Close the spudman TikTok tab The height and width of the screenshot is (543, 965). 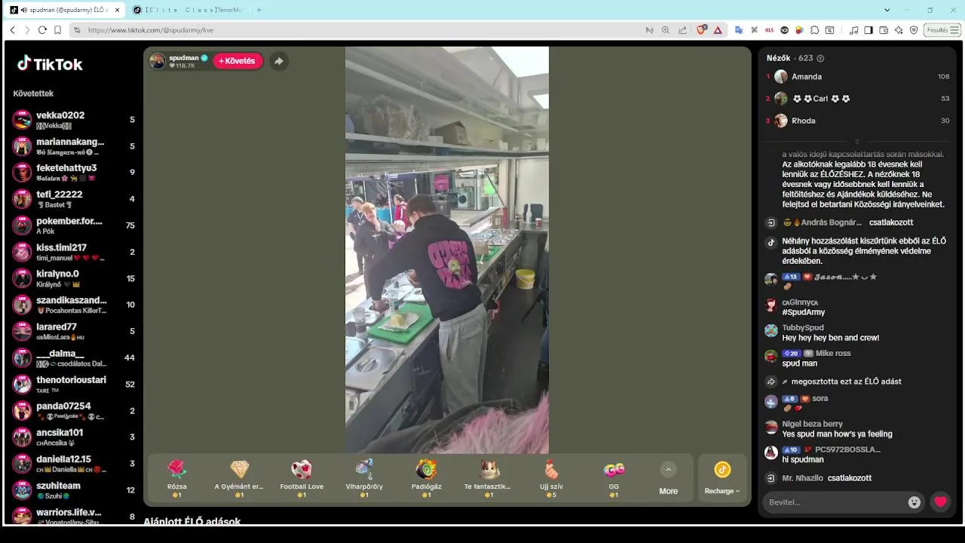pyautogui.click(x=117, y=10)
